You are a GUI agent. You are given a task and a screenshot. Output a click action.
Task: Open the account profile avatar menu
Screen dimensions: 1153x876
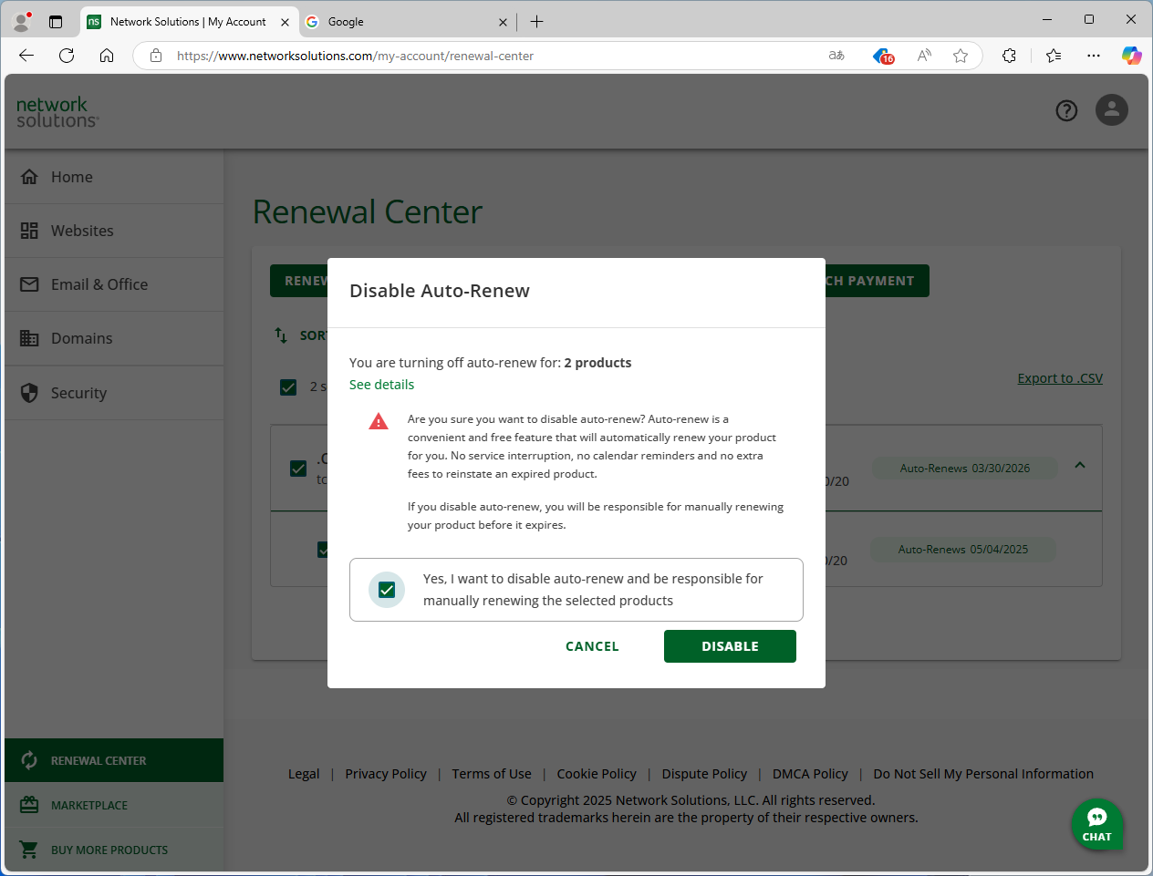(x=1111, y=110)
